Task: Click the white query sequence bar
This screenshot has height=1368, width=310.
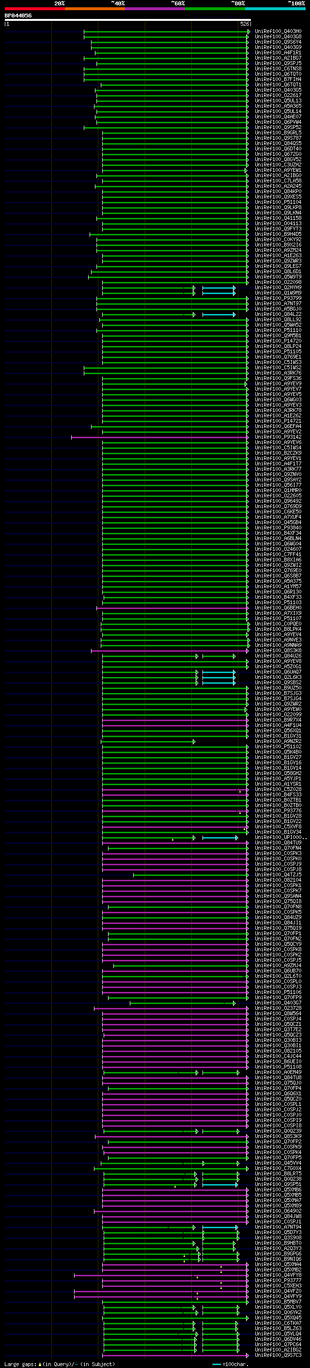Action: 128,19
